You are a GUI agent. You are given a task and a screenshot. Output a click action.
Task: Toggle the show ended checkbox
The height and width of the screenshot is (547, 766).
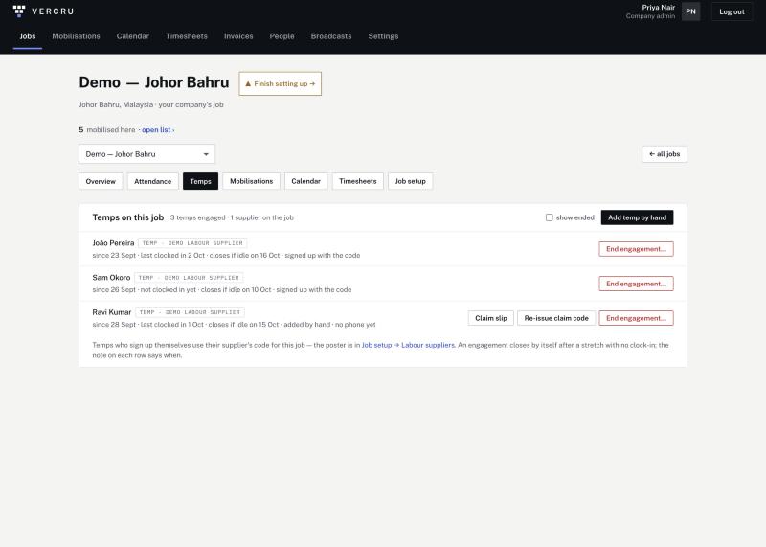549,217
